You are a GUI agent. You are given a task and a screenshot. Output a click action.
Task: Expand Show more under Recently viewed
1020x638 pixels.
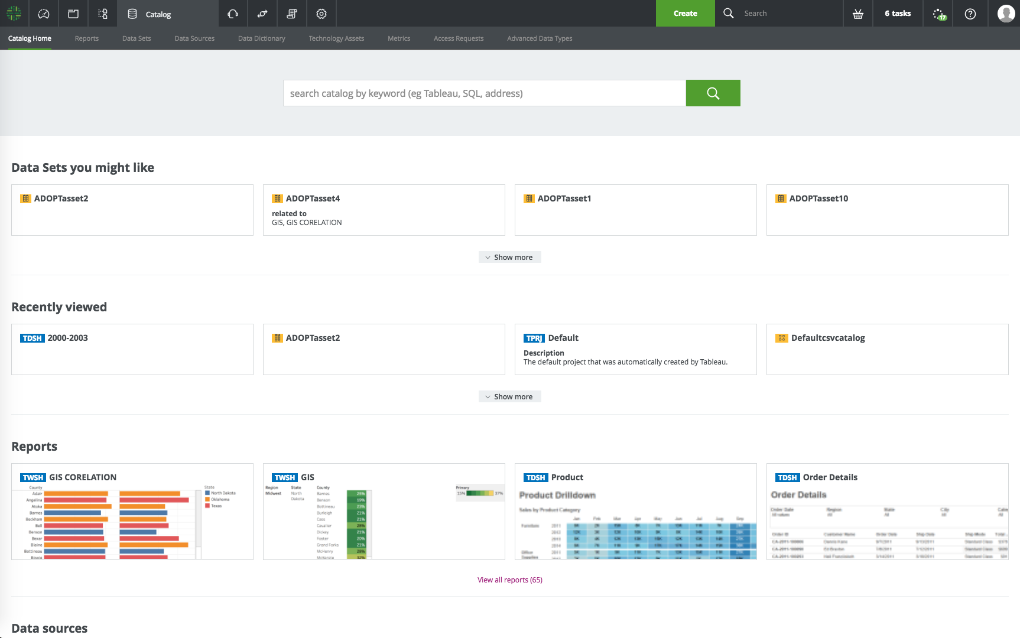click(509, 397)
